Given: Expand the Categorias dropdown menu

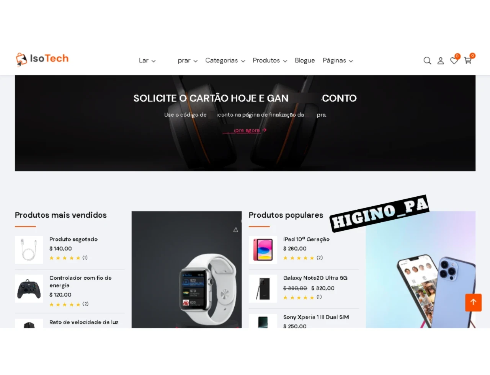Looking at the screenshot, I should pyautogui.click(x=225, y=60).
